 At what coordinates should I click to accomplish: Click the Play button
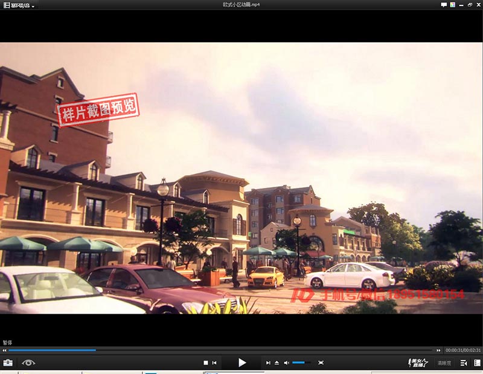(x=241, y=363)
